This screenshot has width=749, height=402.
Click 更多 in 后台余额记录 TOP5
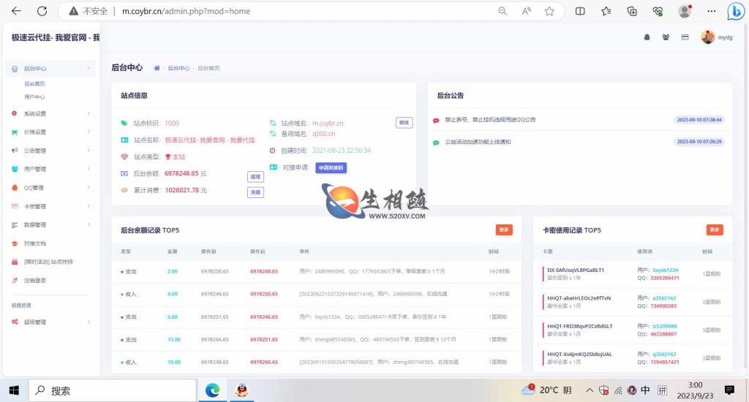click(504, 230)
